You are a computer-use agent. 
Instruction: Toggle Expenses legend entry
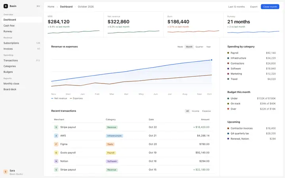click(x=76, y=98)
